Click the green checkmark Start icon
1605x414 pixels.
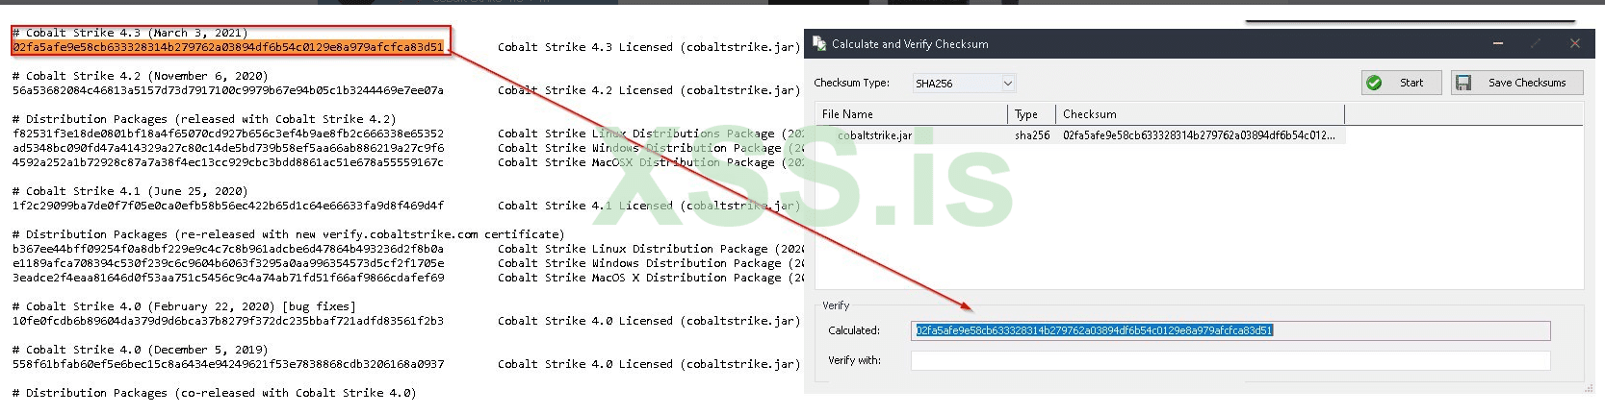click(1374, 83)
